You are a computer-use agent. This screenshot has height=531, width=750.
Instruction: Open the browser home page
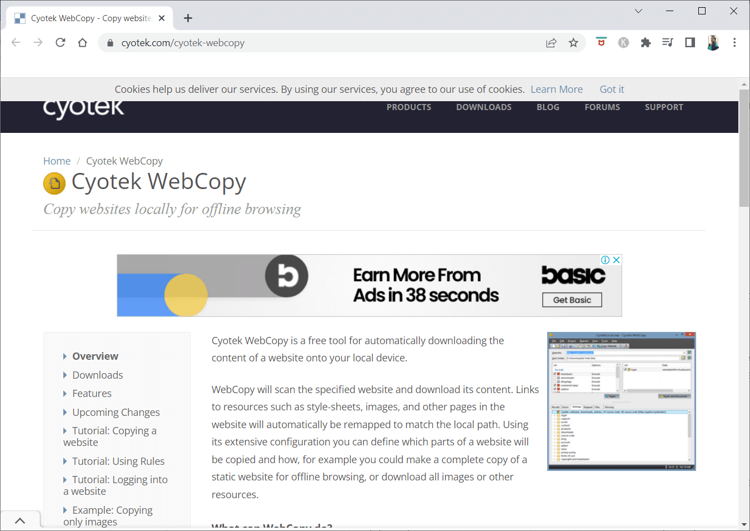point(83,43)
